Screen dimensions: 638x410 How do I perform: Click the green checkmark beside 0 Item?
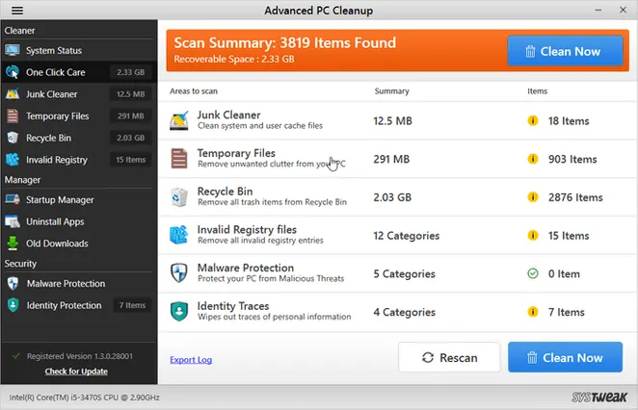click(533, 273)
